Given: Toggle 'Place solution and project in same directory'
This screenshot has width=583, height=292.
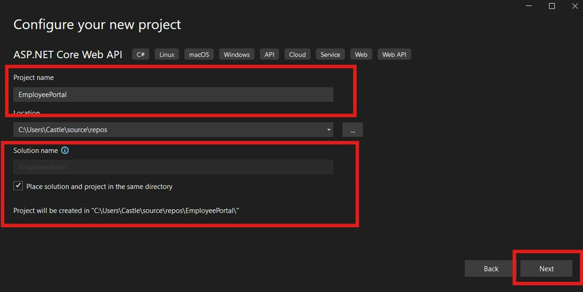Looking at the screenshot, I should pos(19,186).
